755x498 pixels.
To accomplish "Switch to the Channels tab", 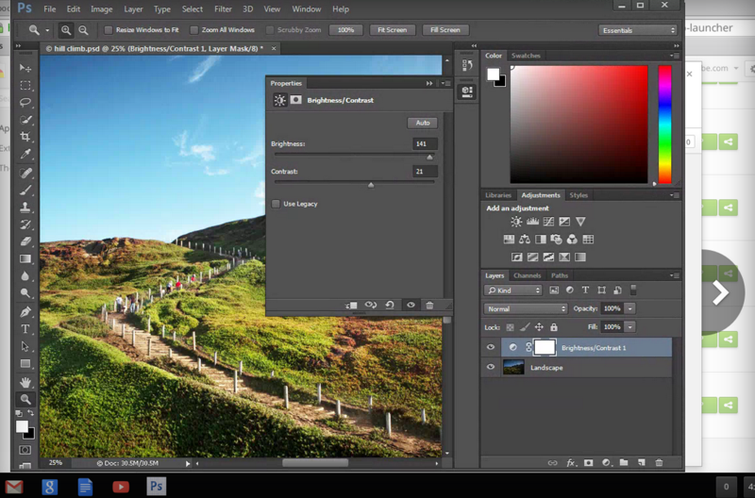I will pos(527,275).
